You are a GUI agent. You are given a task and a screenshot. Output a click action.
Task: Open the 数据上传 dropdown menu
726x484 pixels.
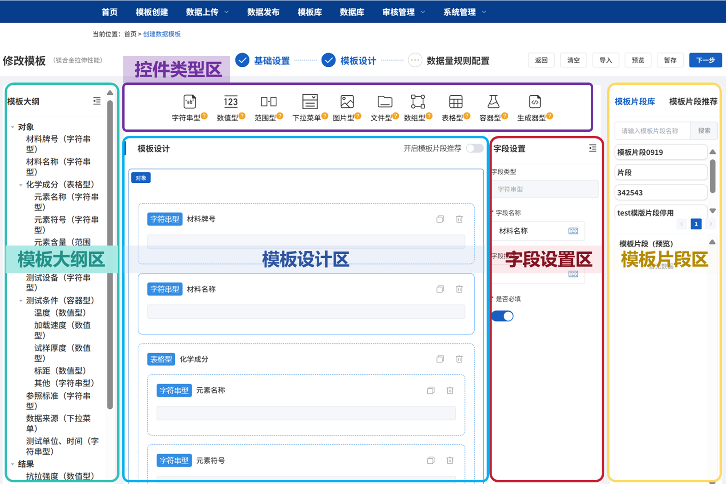(x=207, y=12)
